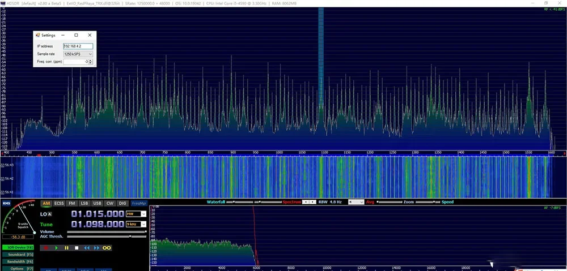
Task: Maximize the Settings window
Action: coord(76,35)
